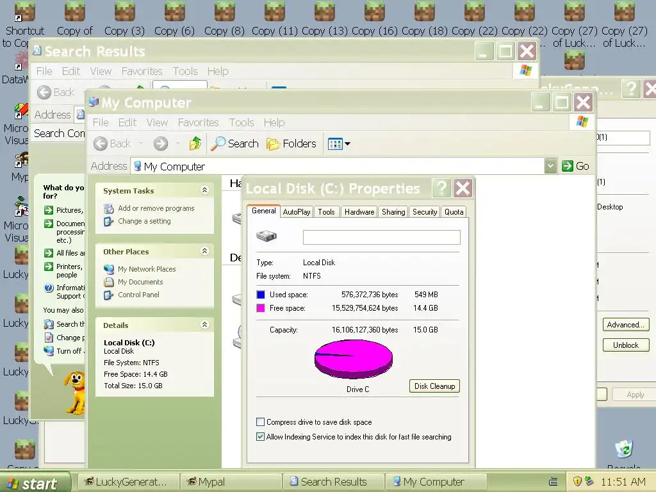Viewport: 656px width, 492px height.
Task: Click the search dog Rover character
Action: pos(75,393)
